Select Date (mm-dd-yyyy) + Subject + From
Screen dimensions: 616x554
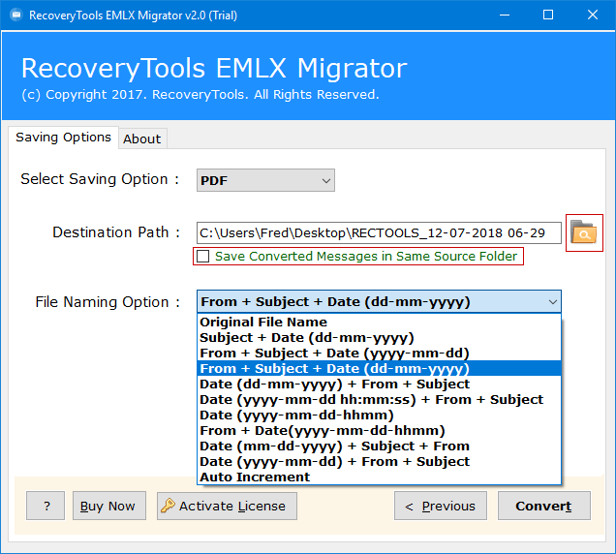tap(379, 446)
